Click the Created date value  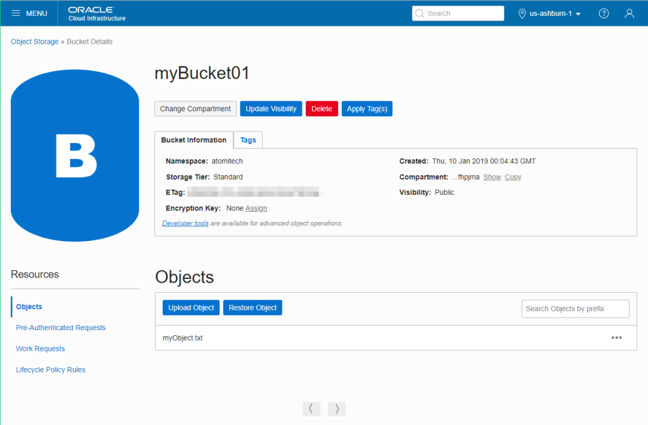point(484,161)
